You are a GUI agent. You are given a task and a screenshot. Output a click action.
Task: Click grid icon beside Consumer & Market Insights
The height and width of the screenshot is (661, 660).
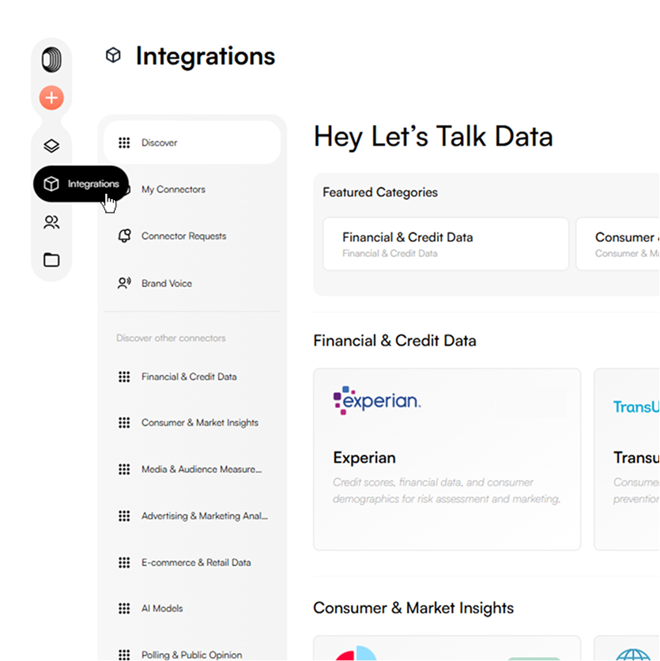(x=124, y=423)
